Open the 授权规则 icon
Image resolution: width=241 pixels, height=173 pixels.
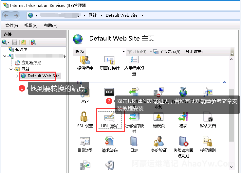[208, 142]
